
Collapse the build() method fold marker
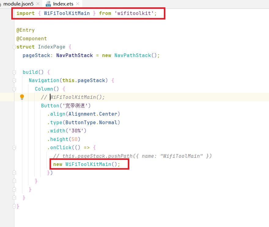(x=14, y=72)
